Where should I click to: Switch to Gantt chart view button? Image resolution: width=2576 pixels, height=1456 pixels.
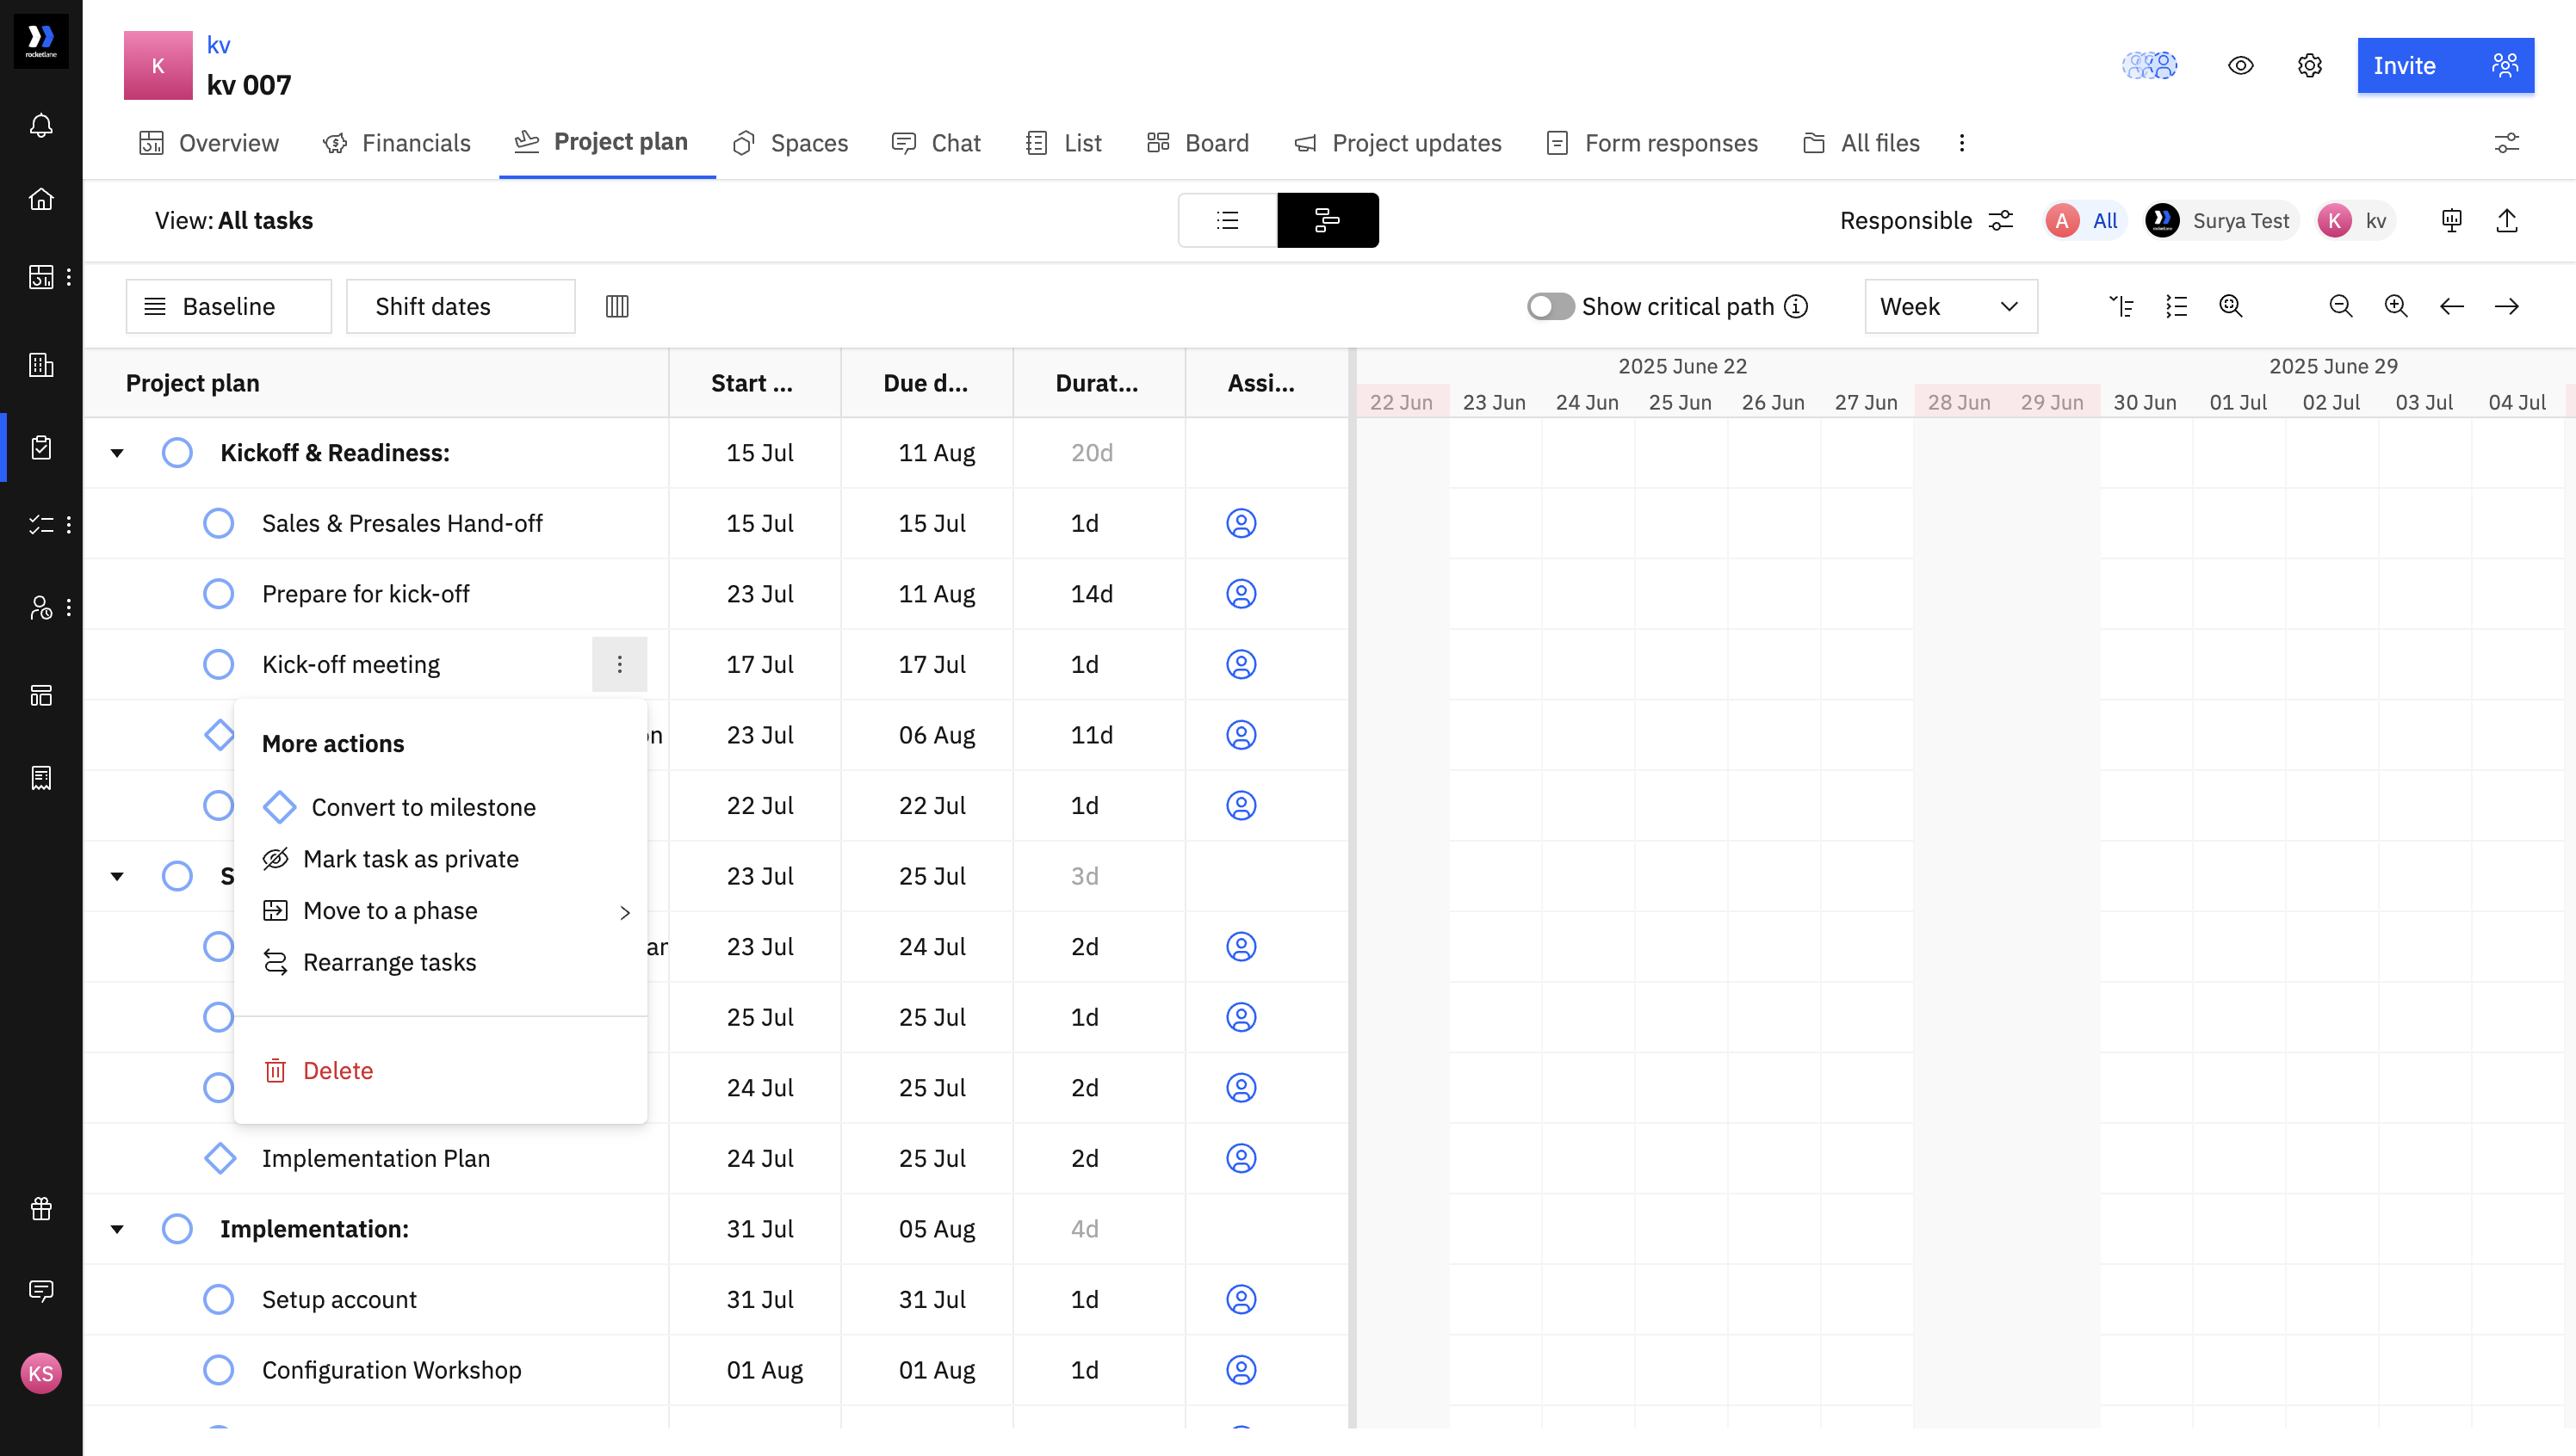coord(1327,220)
